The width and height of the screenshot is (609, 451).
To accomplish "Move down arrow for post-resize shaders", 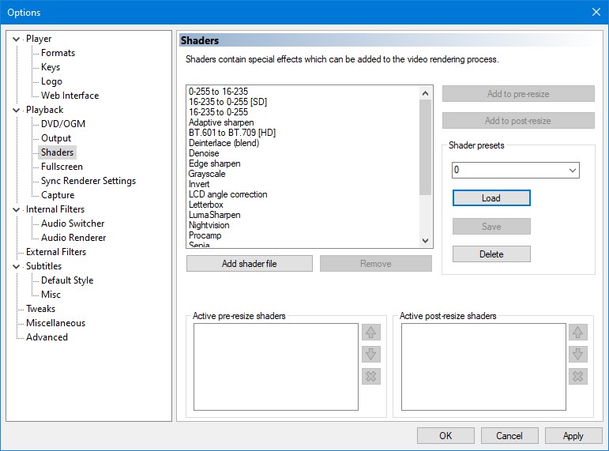I will (x=578, y=355).
